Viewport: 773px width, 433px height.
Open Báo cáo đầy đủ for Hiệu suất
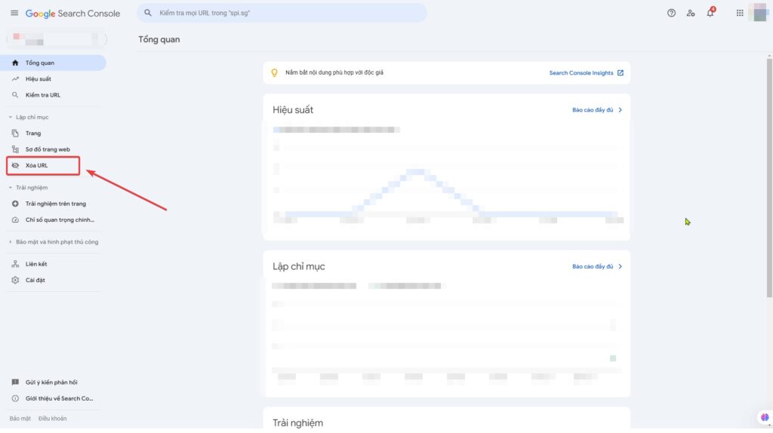pos(593,110)
